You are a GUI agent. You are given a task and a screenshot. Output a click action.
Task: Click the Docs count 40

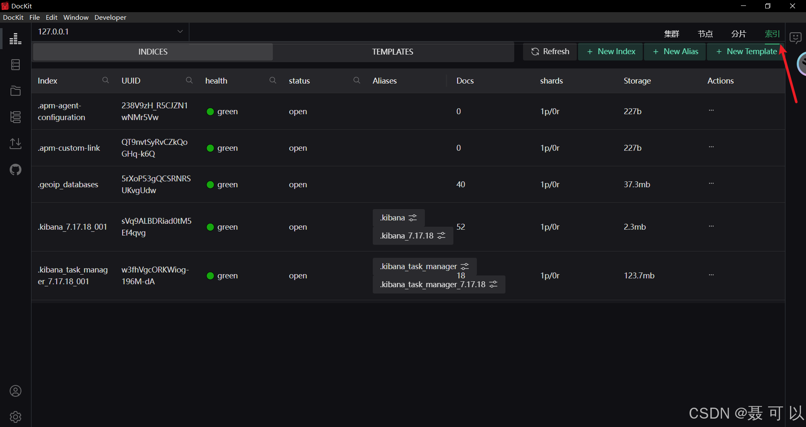coord(461,184)
